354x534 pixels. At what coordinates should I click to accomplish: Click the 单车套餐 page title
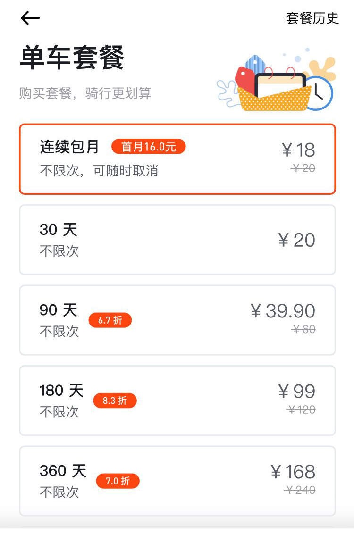[x=72, y=58]
